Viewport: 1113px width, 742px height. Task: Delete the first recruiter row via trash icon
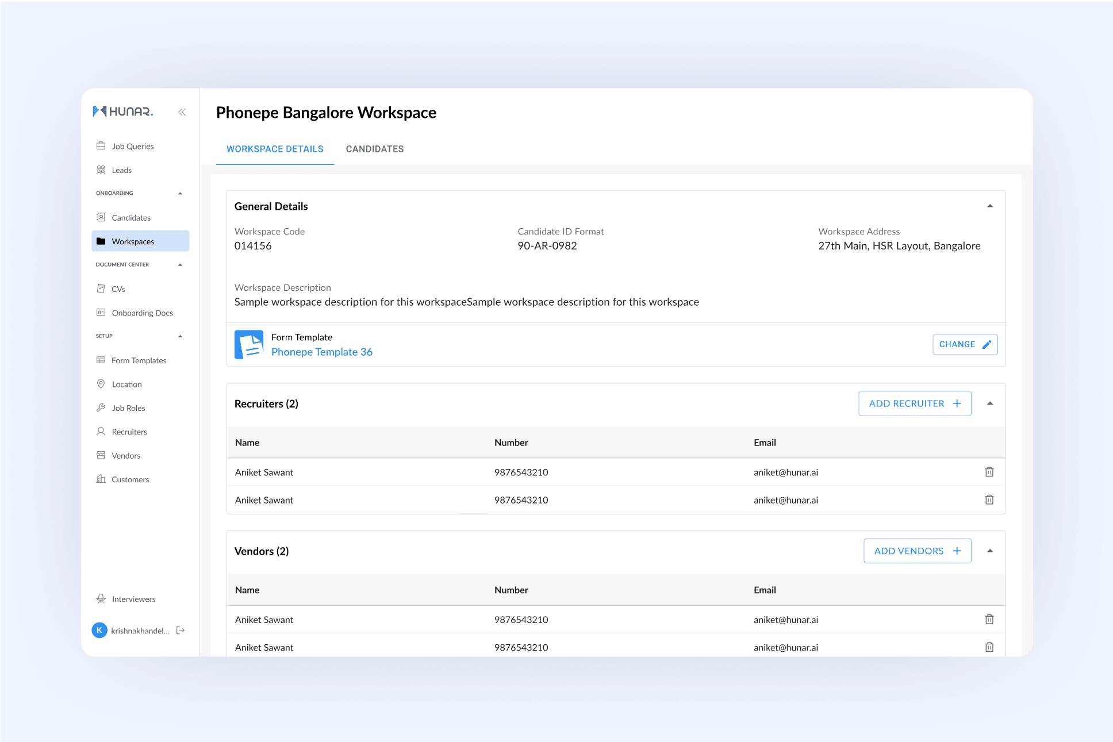pos(989,472)
